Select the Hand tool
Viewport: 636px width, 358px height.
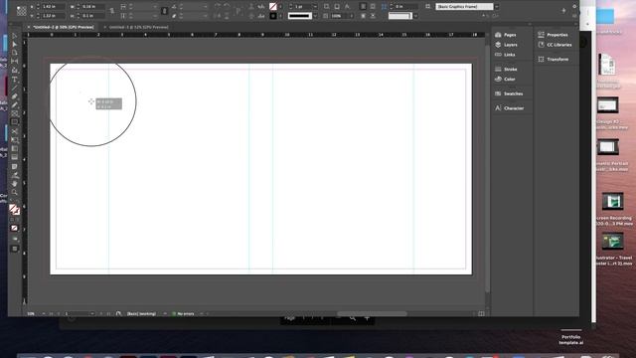pyautogui.click(x=15, y=184)
